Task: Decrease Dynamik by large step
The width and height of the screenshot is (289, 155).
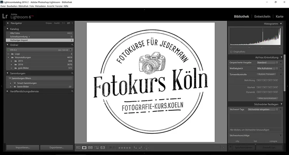Action: [259, 92]
